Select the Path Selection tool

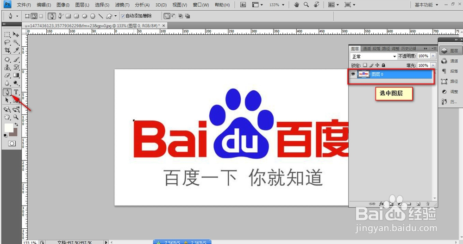7,100
